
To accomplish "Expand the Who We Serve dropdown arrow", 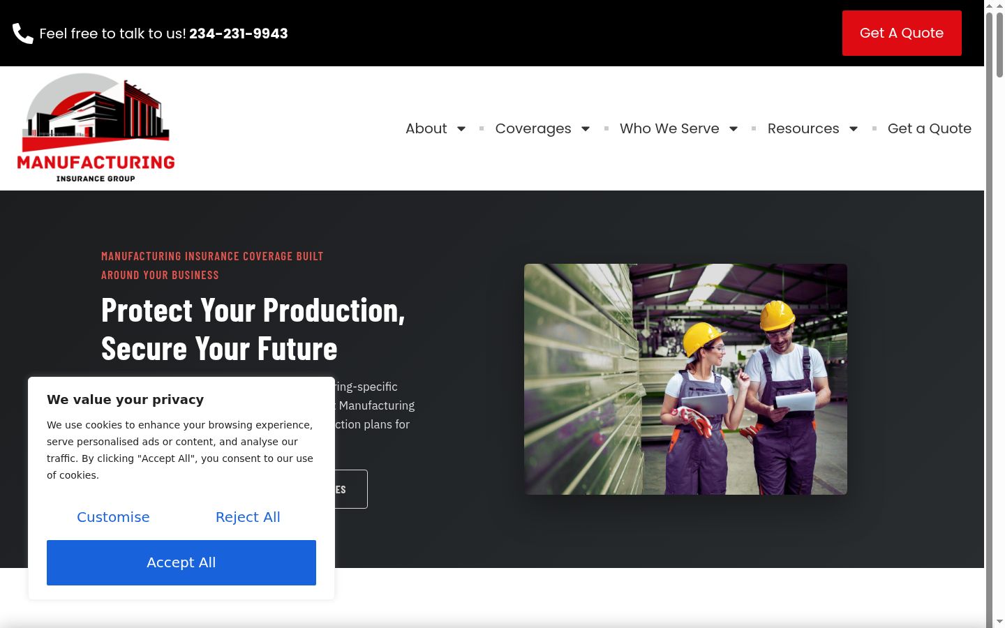I will pos(734,129).
